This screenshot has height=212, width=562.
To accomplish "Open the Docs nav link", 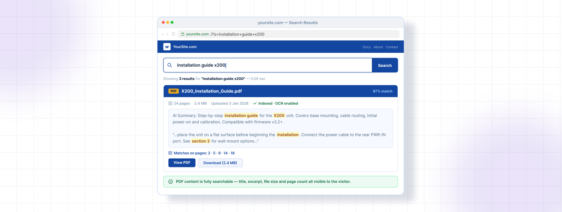I will tap(367, 47).
